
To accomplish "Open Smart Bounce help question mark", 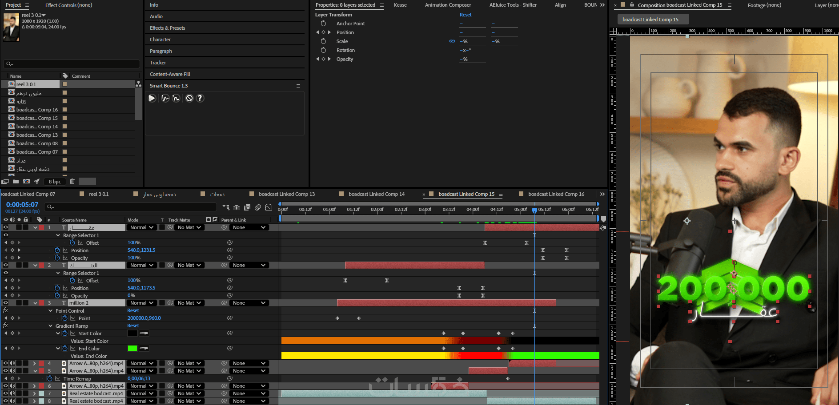I will (200, 98).
